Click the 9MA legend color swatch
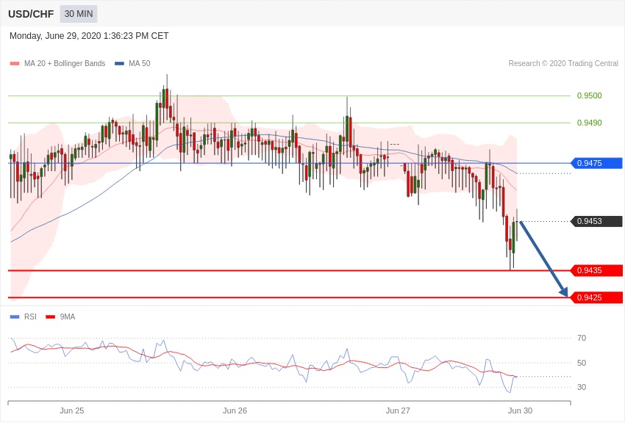 tap(51, 317)
